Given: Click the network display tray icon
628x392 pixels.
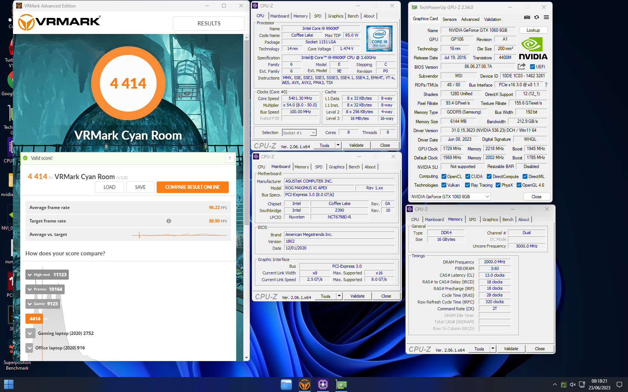Looking at the screenshot, I should click(x=582, y=384).
